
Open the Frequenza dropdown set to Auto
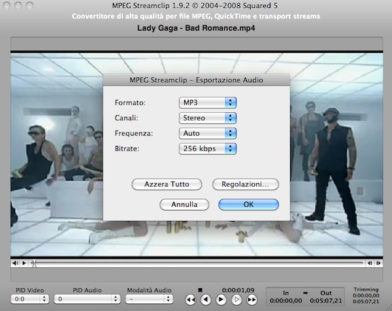pyautogui.click(x=208, y=133)
